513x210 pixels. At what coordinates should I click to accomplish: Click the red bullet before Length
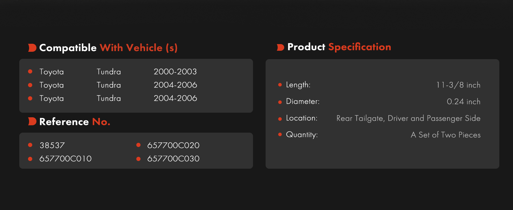coord(280,85)
